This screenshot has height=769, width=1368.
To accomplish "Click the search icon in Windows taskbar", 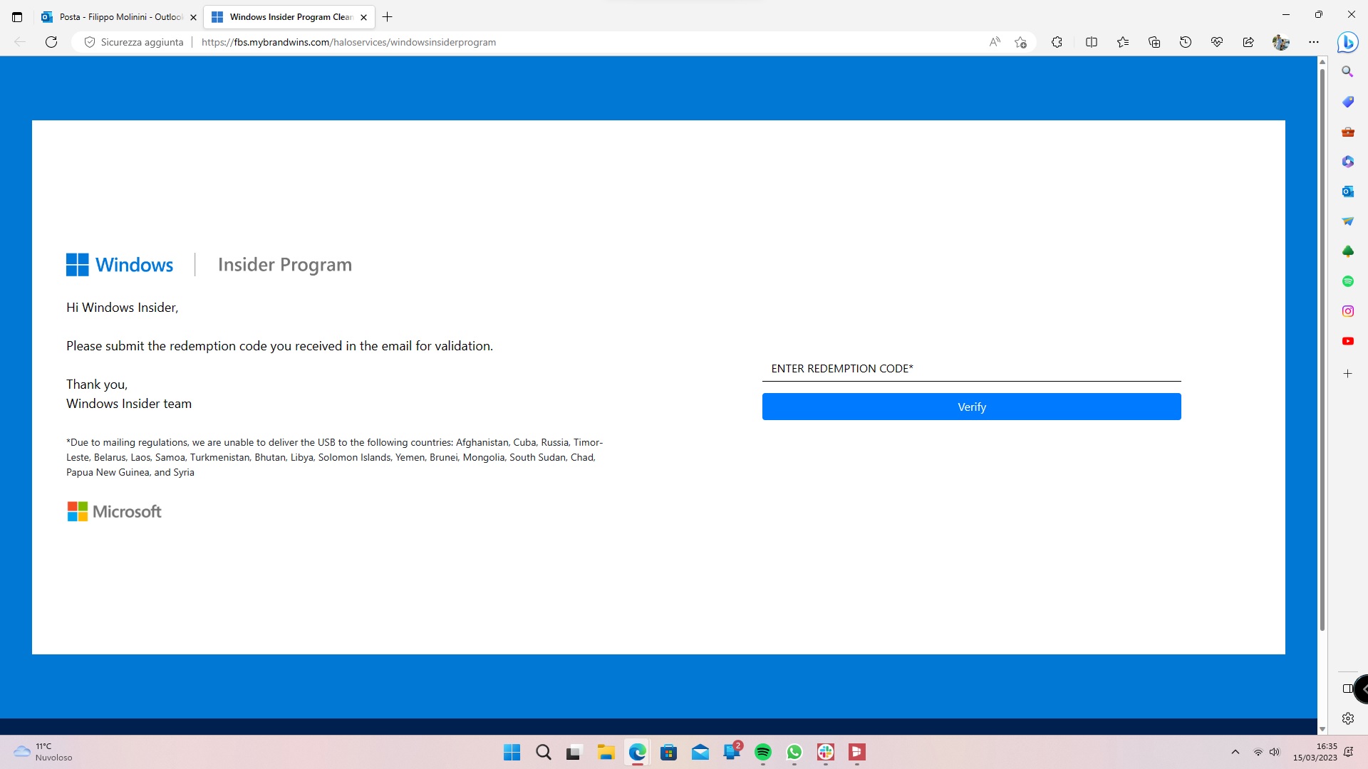I will [543, 752].
